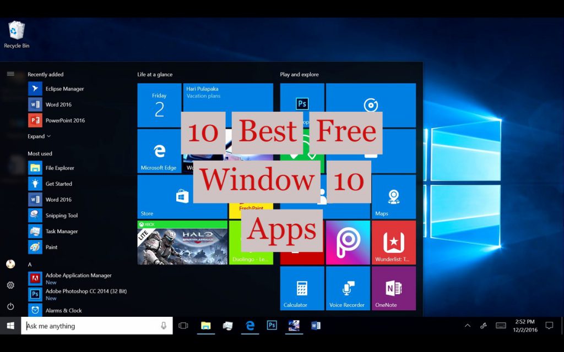Image resolution: width=564 pixels, height=352 pixels.
Task: Click the microphone in the search bar
Action: point(164,326)
